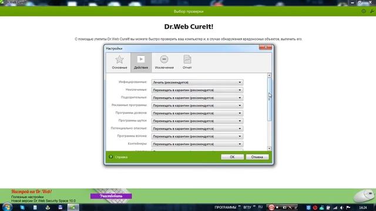Image resolution: width=376 pixels, height=211 pixels.
Task: Click the Потенциально опасные label
Action: (129, 128)
